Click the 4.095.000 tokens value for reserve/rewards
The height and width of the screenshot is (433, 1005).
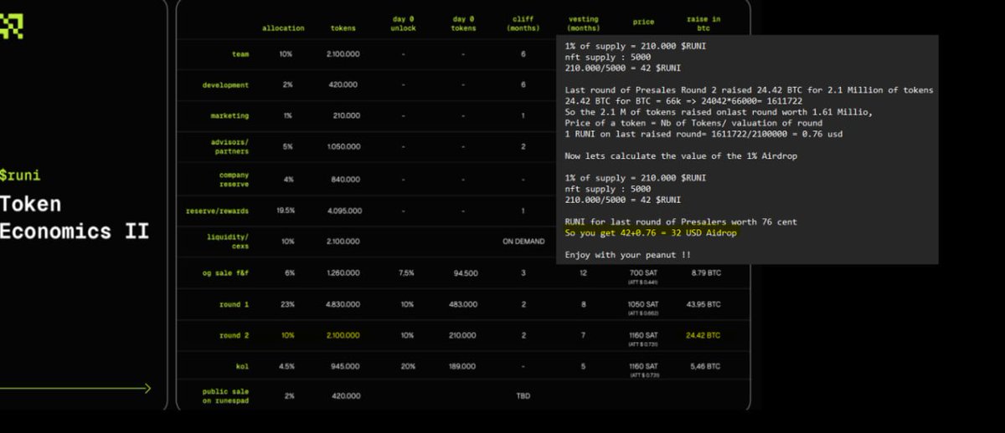tap(343, 211)
